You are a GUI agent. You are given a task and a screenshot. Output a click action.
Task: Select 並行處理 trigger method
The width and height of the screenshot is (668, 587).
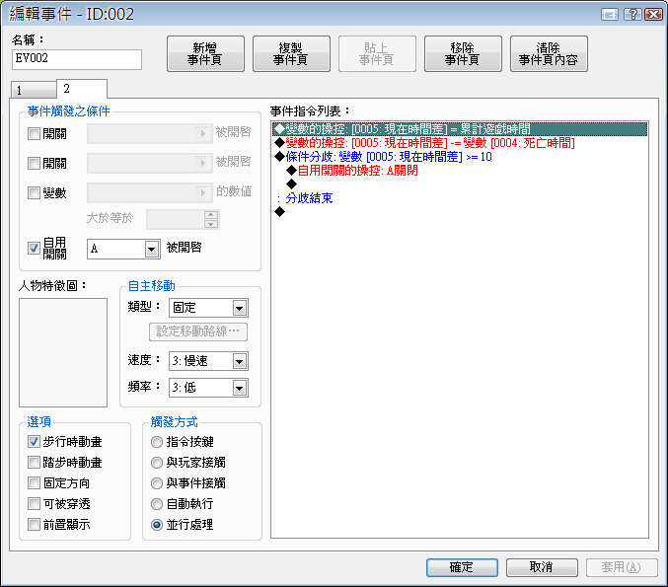pyautogui.click(x=157, y=525)
